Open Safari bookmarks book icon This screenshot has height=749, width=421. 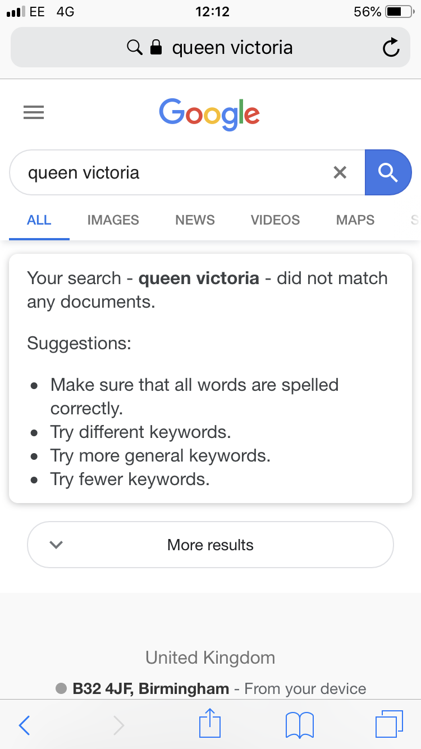[299, 725]
